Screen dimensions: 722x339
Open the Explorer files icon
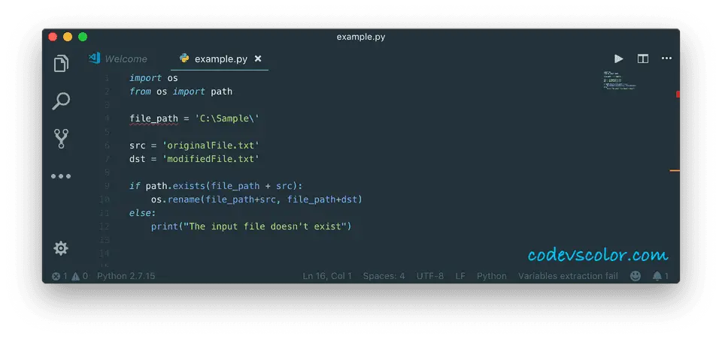point(61,64)
